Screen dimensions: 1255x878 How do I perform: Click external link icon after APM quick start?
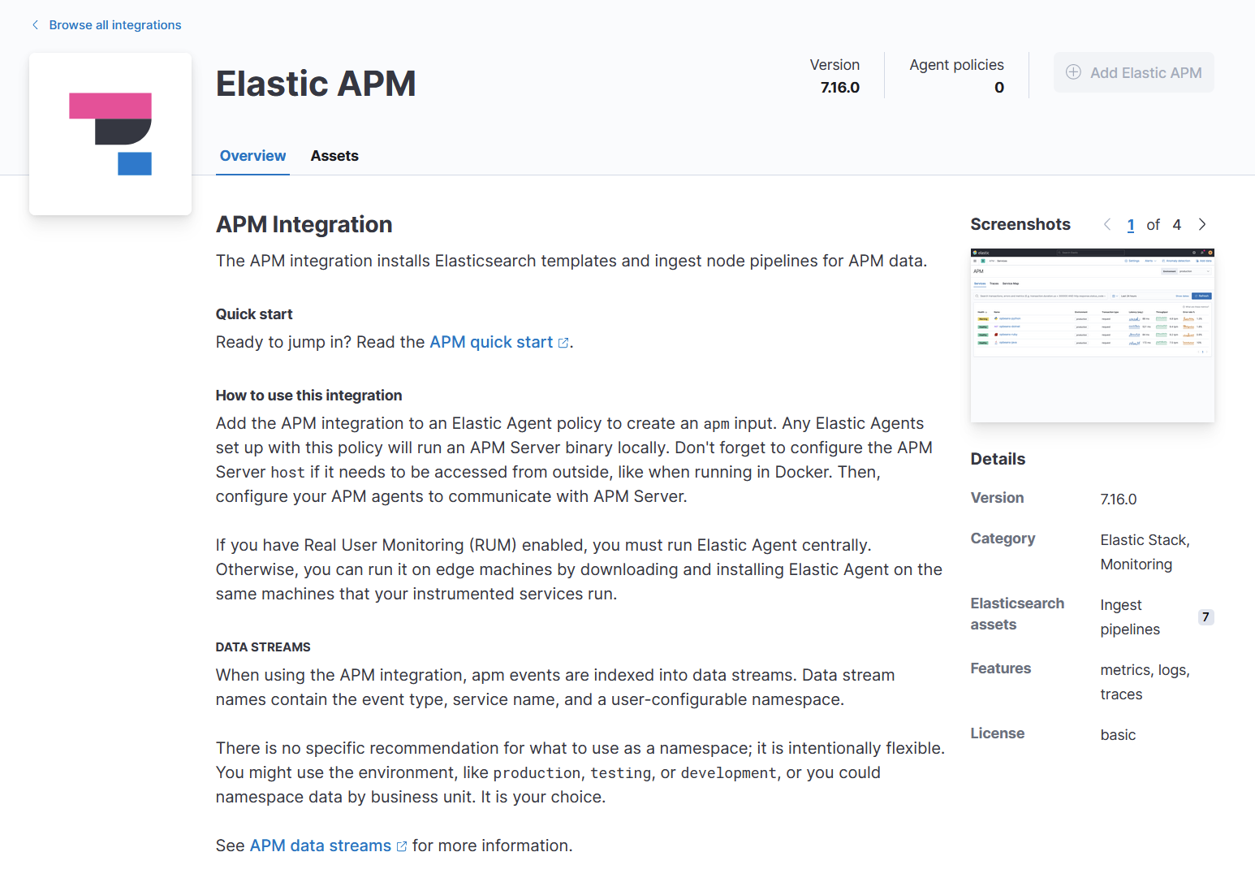click(x=563, y=343)
